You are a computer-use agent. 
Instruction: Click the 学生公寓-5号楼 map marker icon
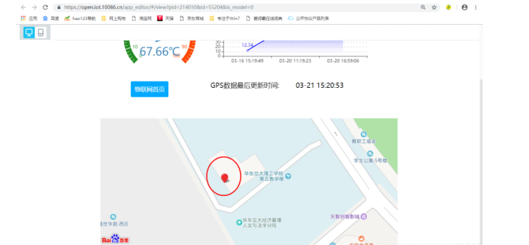[x=370, y=154]
